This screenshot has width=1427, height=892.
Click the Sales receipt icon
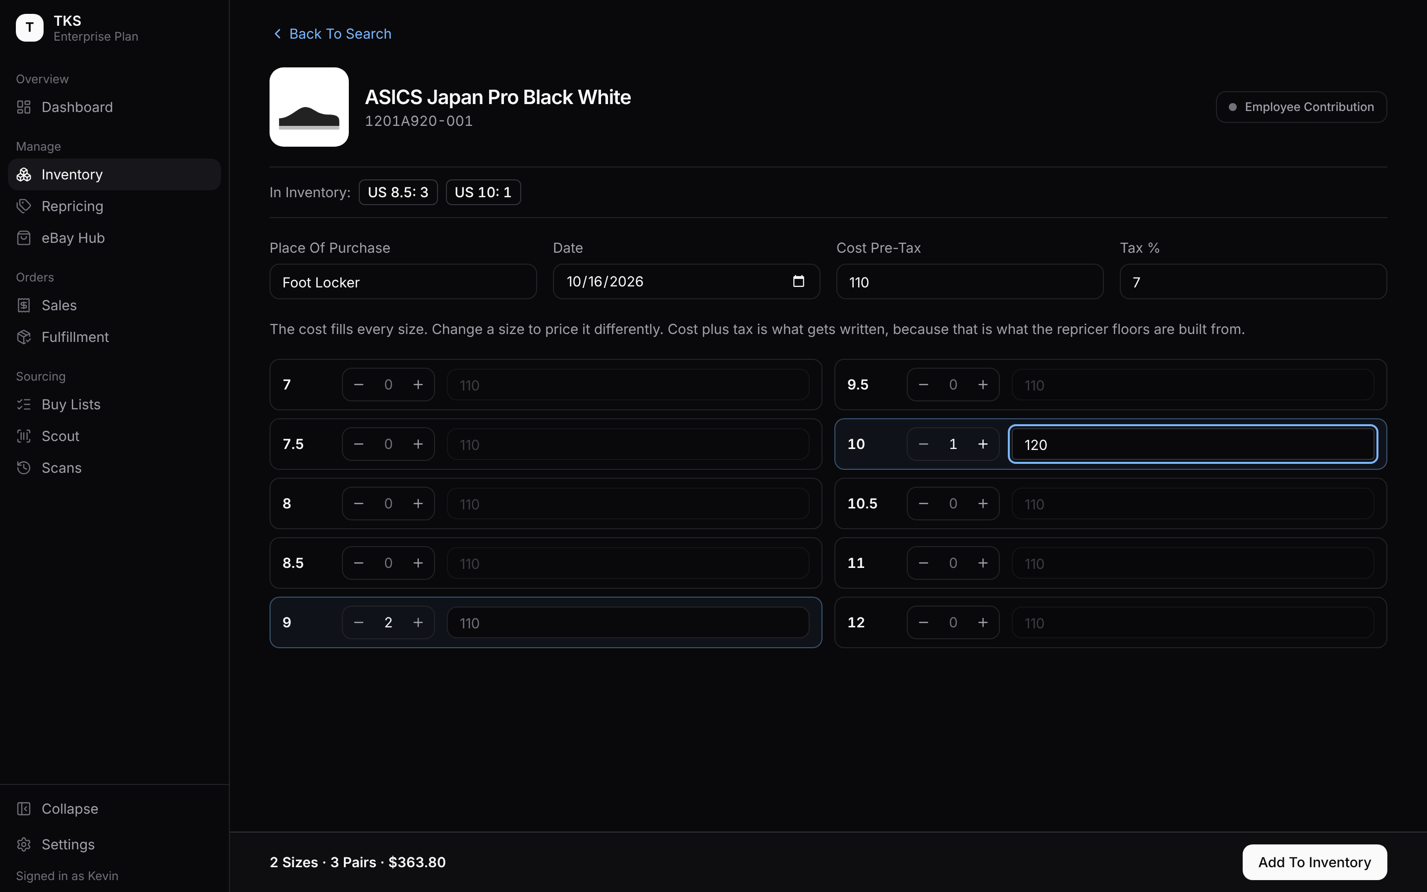(x=24, y=305)
